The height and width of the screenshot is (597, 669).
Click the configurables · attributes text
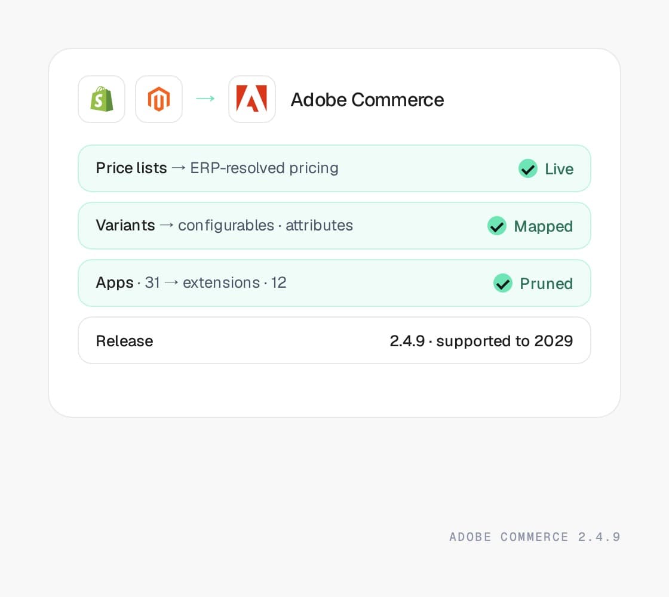[x=265, y=225]
